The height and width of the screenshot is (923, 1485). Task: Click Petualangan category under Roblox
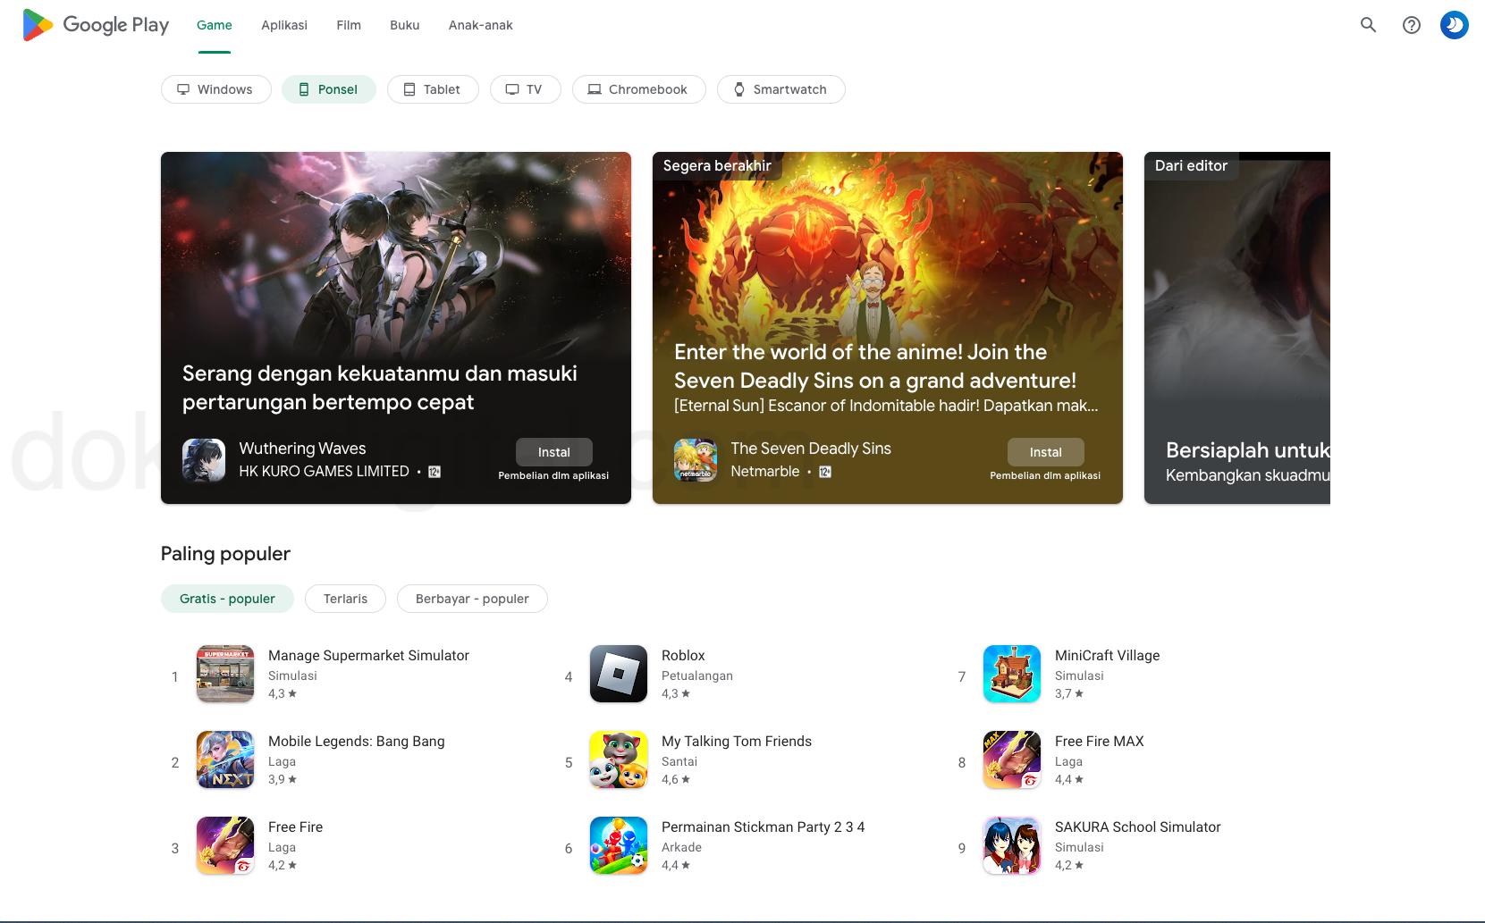tap(696, 676)
